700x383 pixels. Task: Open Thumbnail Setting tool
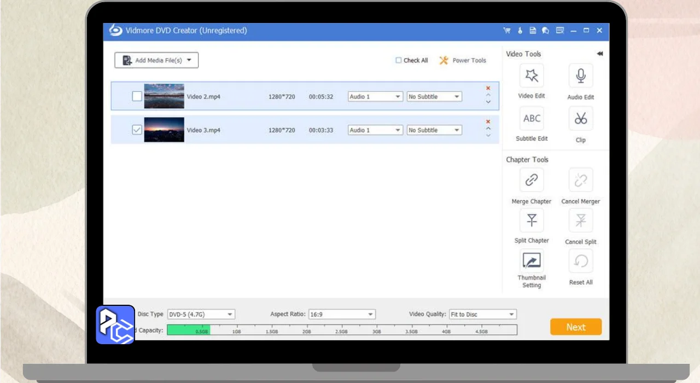click(531, 260)
